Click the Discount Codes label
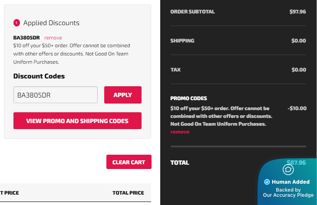 pyautogui.click(x=39, y=76)
